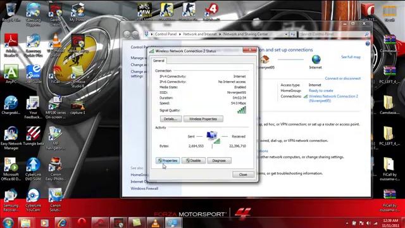This screenshot has width=405, height=228.
Task: Click the volume icon in system tray
Action: tap(368, 223)
